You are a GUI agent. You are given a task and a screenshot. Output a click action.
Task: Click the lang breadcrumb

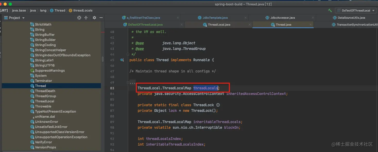[x=43, y=10]
